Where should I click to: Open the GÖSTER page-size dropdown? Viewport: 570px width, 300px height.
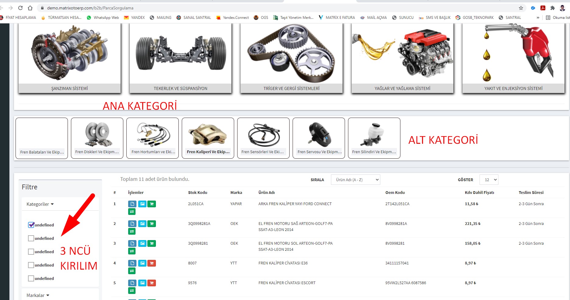click(489, 180)
